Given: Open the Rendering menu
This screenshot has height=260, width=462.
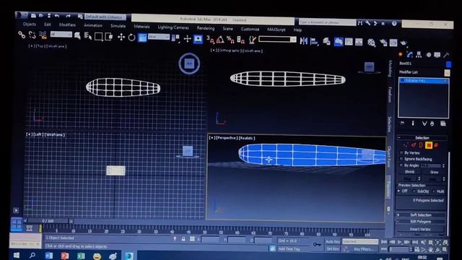Looking at the screenshot, I should pos(206,28).
